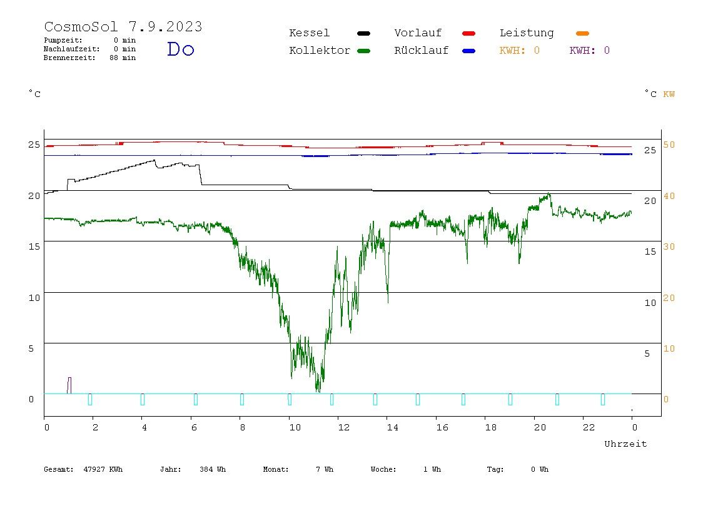This screenshot has width=718, height=508.
Task: Click the green Kollektor legend swatch
Action: (x=363, y=51)
